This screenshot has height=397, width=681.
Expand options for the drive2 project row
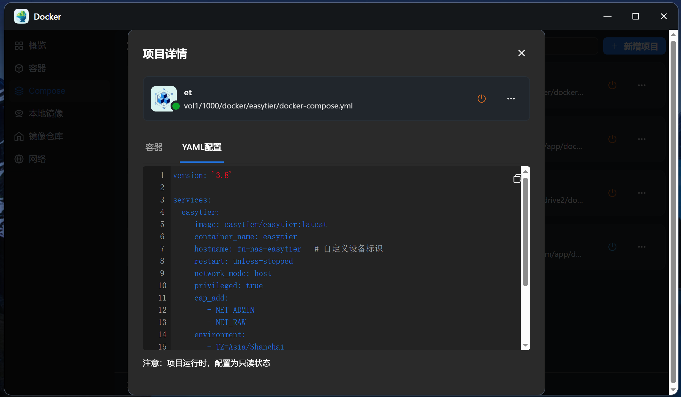point(642,193)
